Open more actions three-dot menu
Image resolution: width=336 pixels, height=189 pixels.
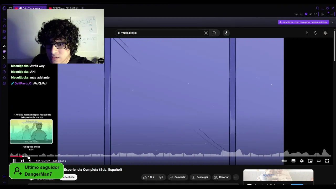click(x=236, y=177)
